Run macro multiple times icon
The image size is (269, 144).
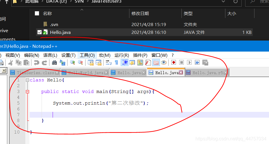tap(197, 62)
